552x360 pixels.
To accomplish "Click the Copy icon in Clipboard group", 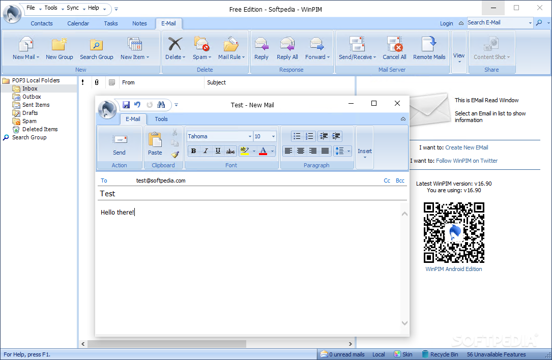I will click(175, 143).
